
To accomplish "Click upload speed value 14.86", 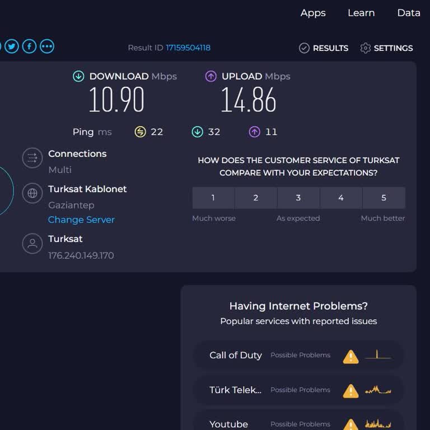I will [249, 99].
